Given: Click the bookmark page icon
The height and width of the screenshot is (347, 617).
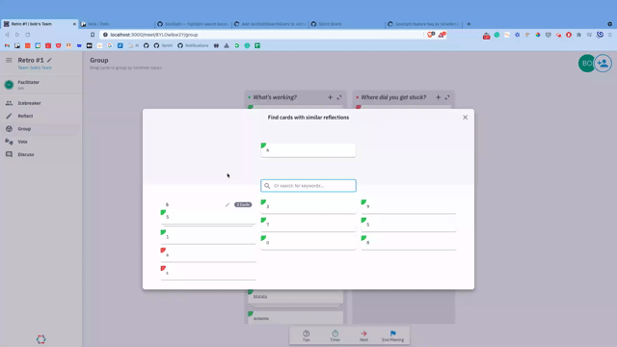Looking at the screenshot, I should coord(93,35).
